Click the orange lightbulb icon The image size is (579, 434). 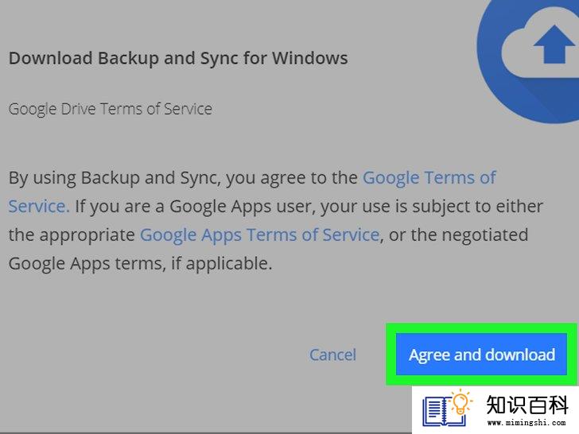(460, 402)
